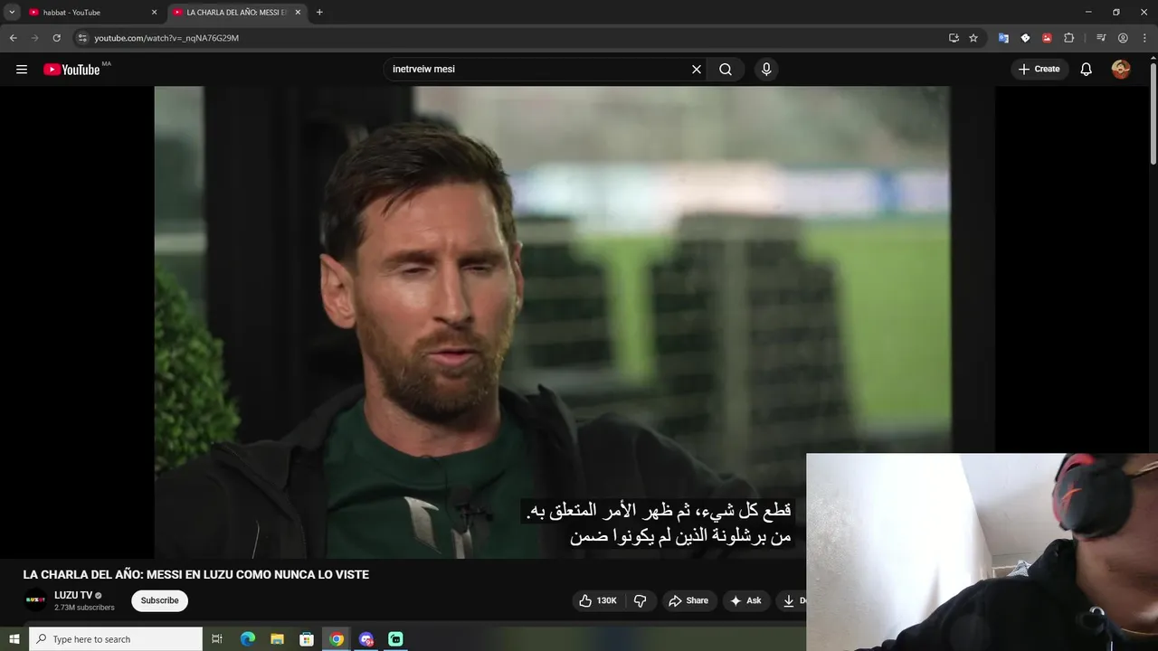Screen dimensions: 1158x651
Task: Open the LUZU TV channel avatar
Action: tap(35, 600)
